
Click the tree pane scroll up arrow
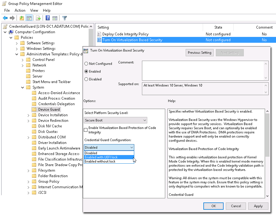click(91, 26)
